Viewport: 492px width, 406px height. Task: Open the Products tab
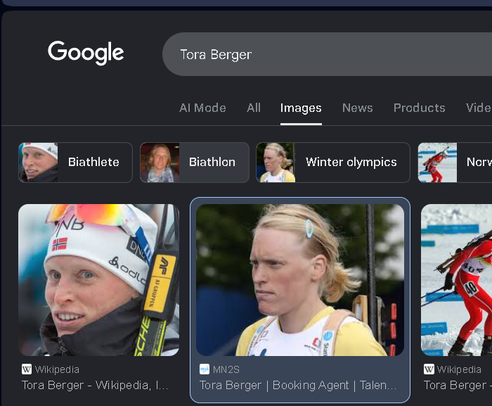tap(419, 108)
